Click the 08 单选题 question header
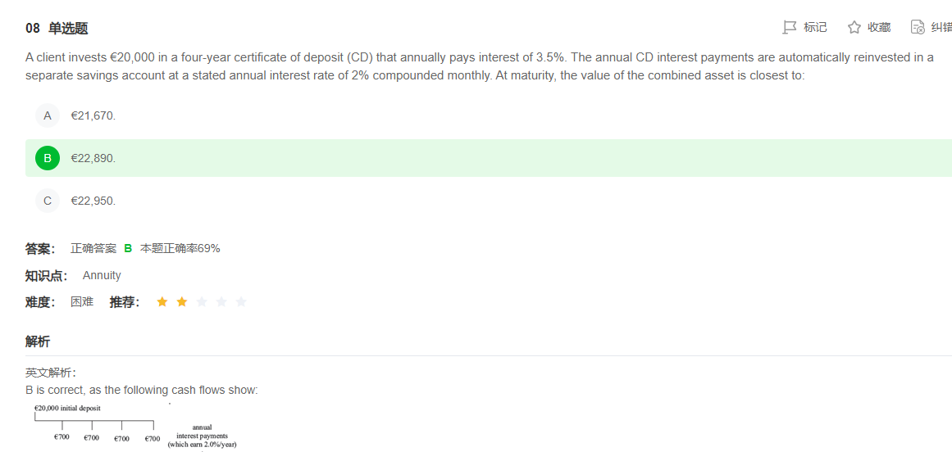Viewport: 952px width, 452px height. pyautogui.click(x=57, y=28)
